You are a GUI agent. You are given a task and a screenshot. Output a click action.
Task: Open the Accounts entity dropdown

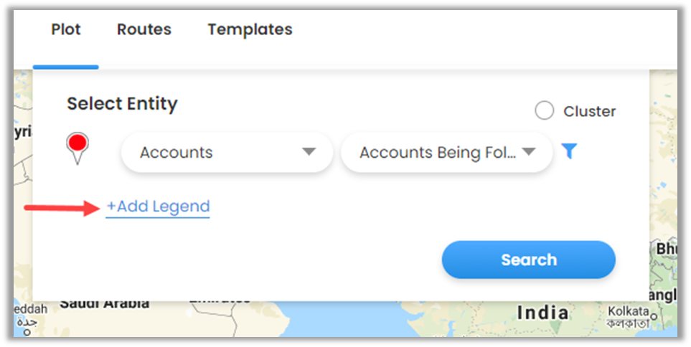(226, 152)
